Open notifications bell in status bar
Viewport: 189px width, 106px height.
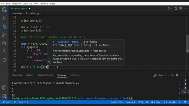click(185, 102)
